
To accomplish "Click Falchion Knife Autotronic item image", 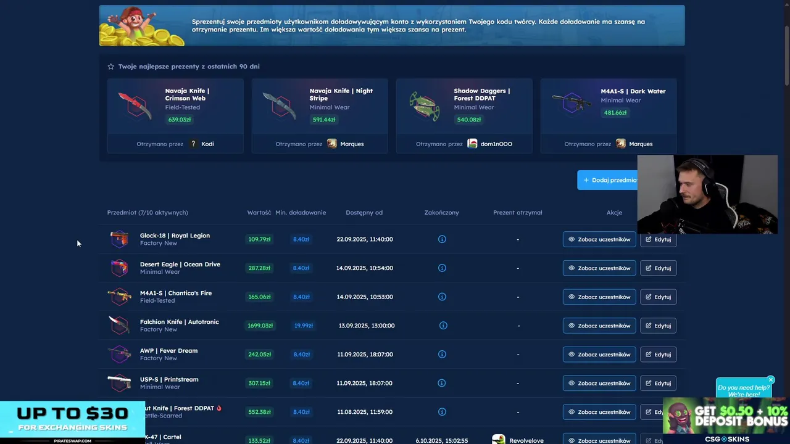I will pos(119,326).
